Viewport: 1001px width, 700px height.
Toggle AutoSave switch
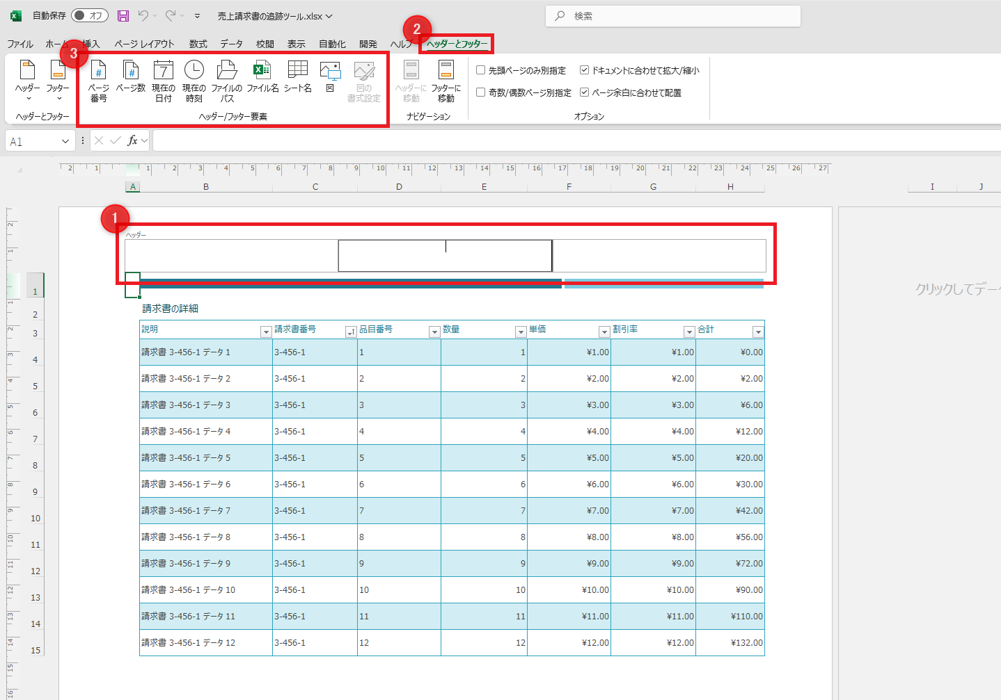90,15
